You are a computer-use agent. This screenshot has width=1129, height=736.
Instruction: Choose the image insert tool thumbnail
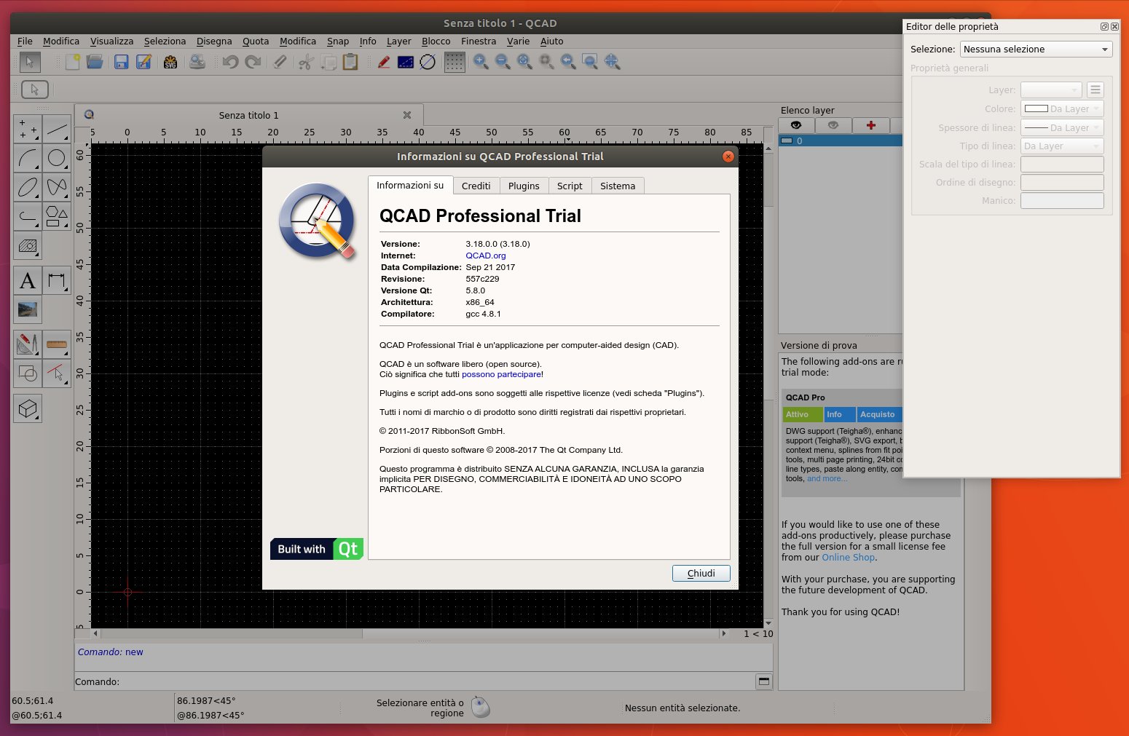click(28, 309)
